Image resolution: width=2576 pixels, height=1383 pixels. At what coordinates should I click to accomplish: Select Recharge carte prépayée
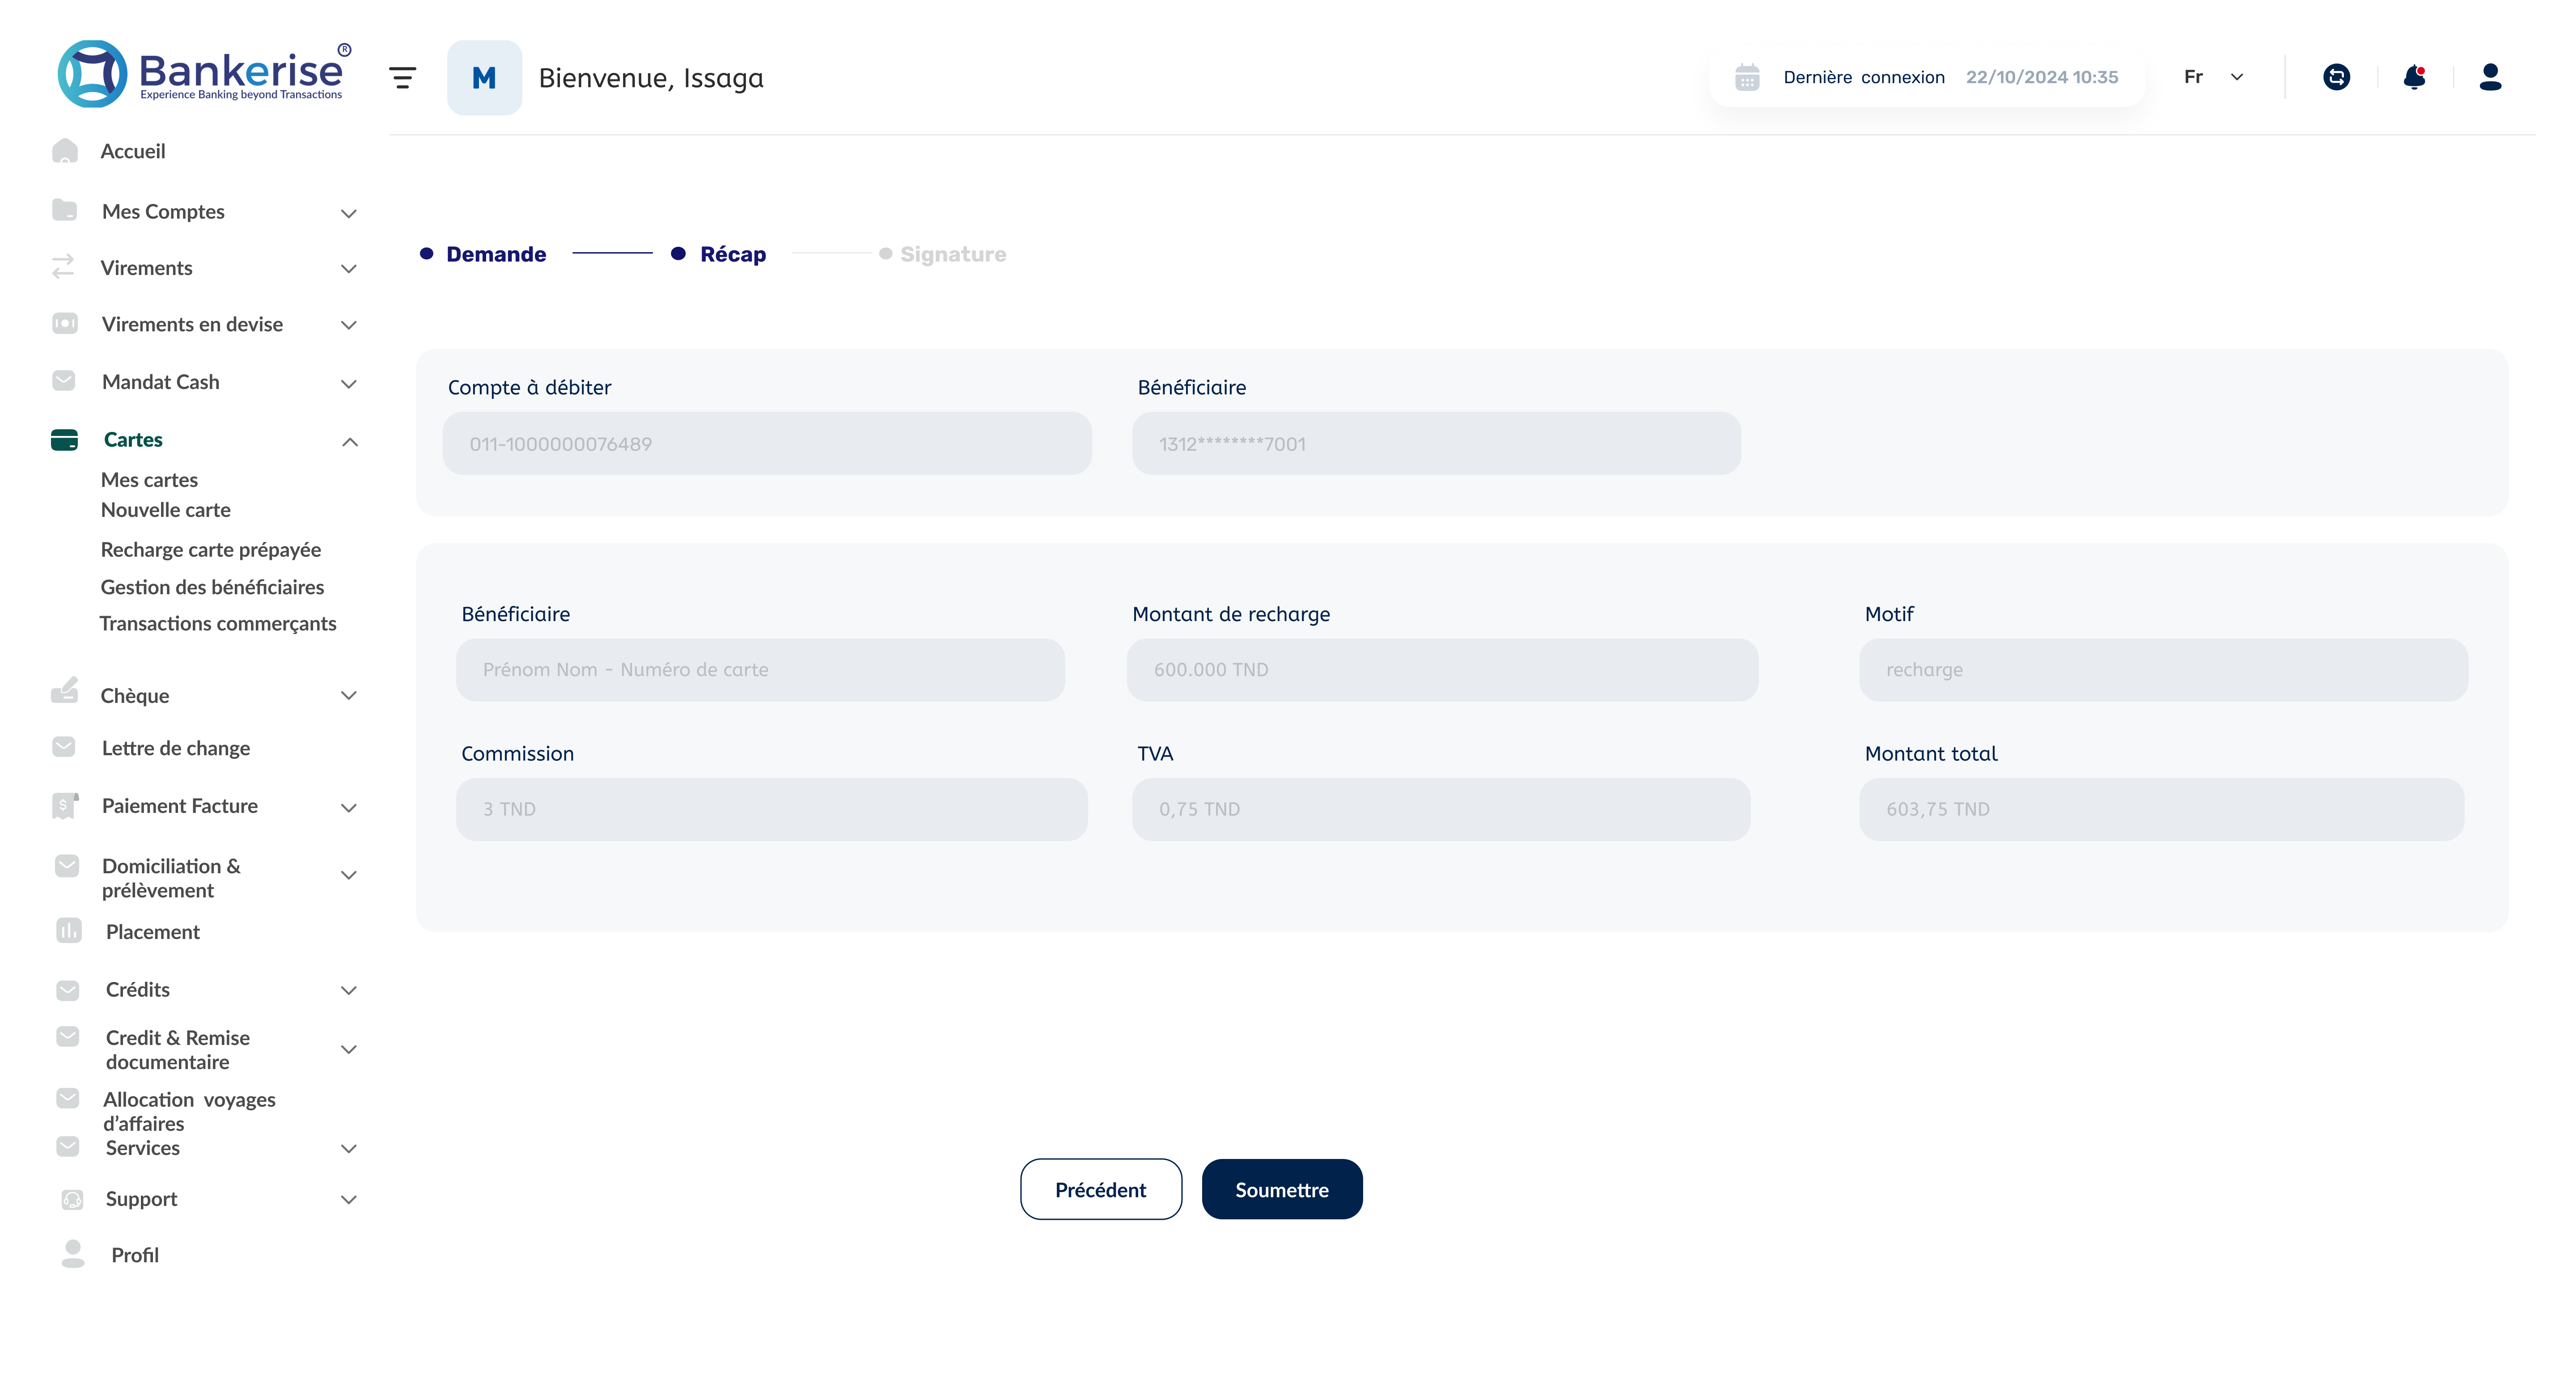[x=211, y=550]
